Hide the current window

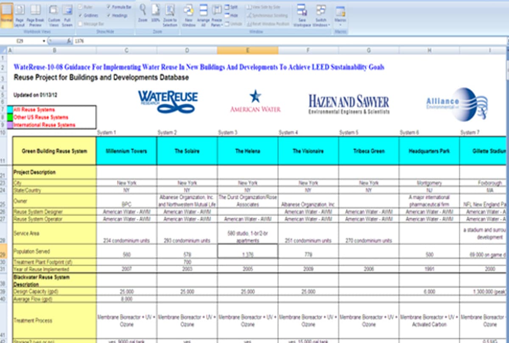click(231, 15)
